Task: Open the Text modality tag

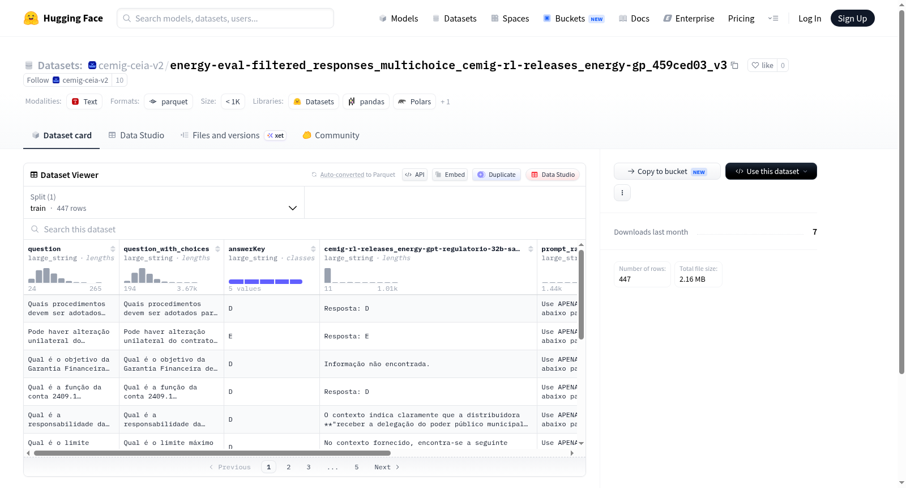Action: [x=84, y=101]
